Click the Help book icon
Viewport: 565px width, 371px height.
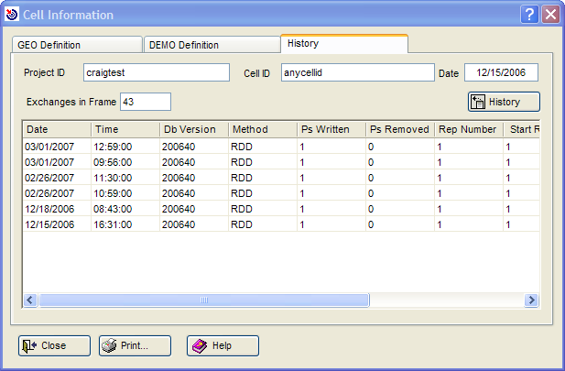(199, 345)
